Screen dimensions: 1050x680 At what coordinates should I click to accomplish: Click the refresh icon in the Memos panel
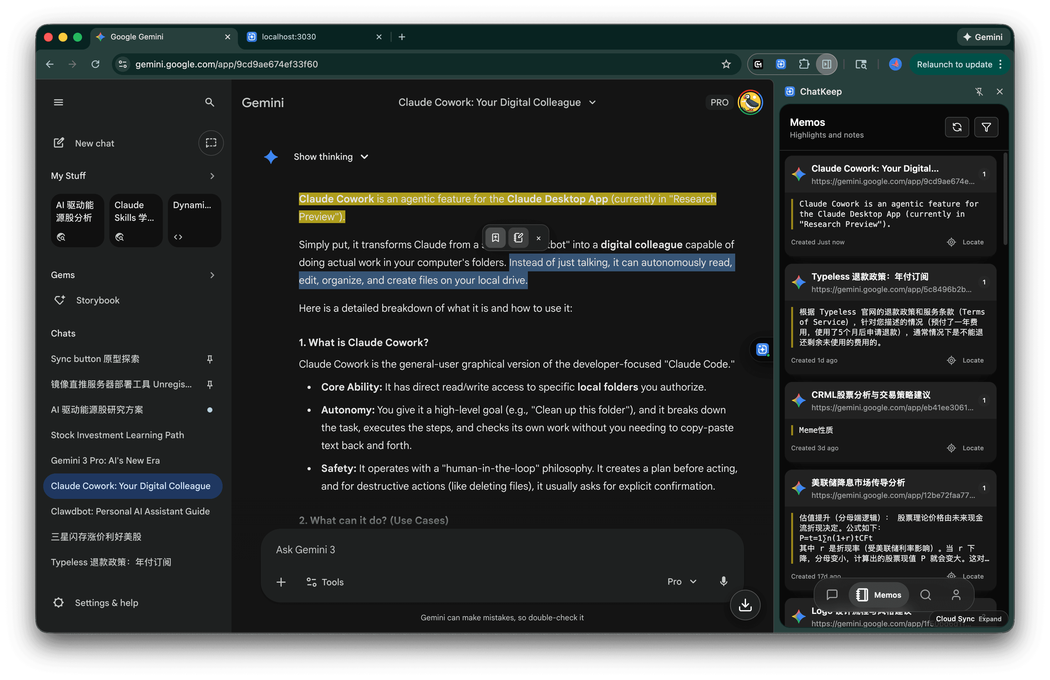[x=957, y=127]
